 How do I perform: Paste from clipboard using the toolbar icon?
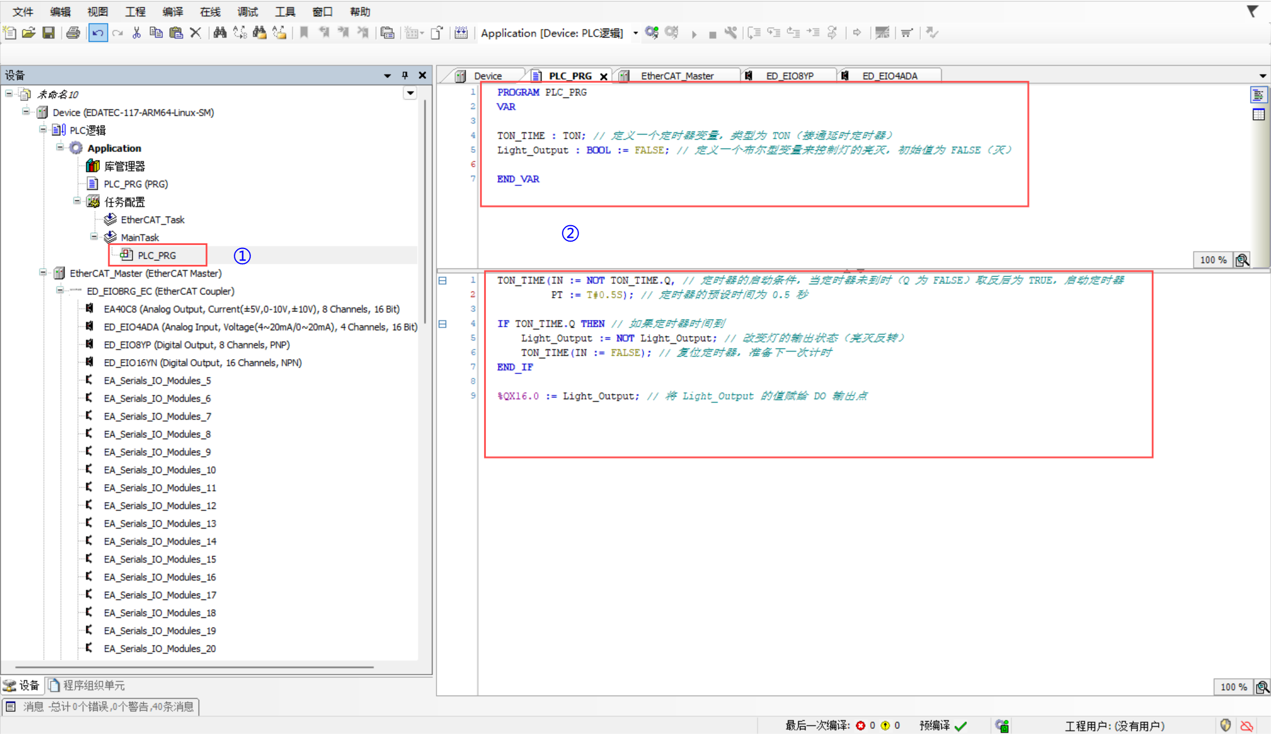tap(176, 33)
